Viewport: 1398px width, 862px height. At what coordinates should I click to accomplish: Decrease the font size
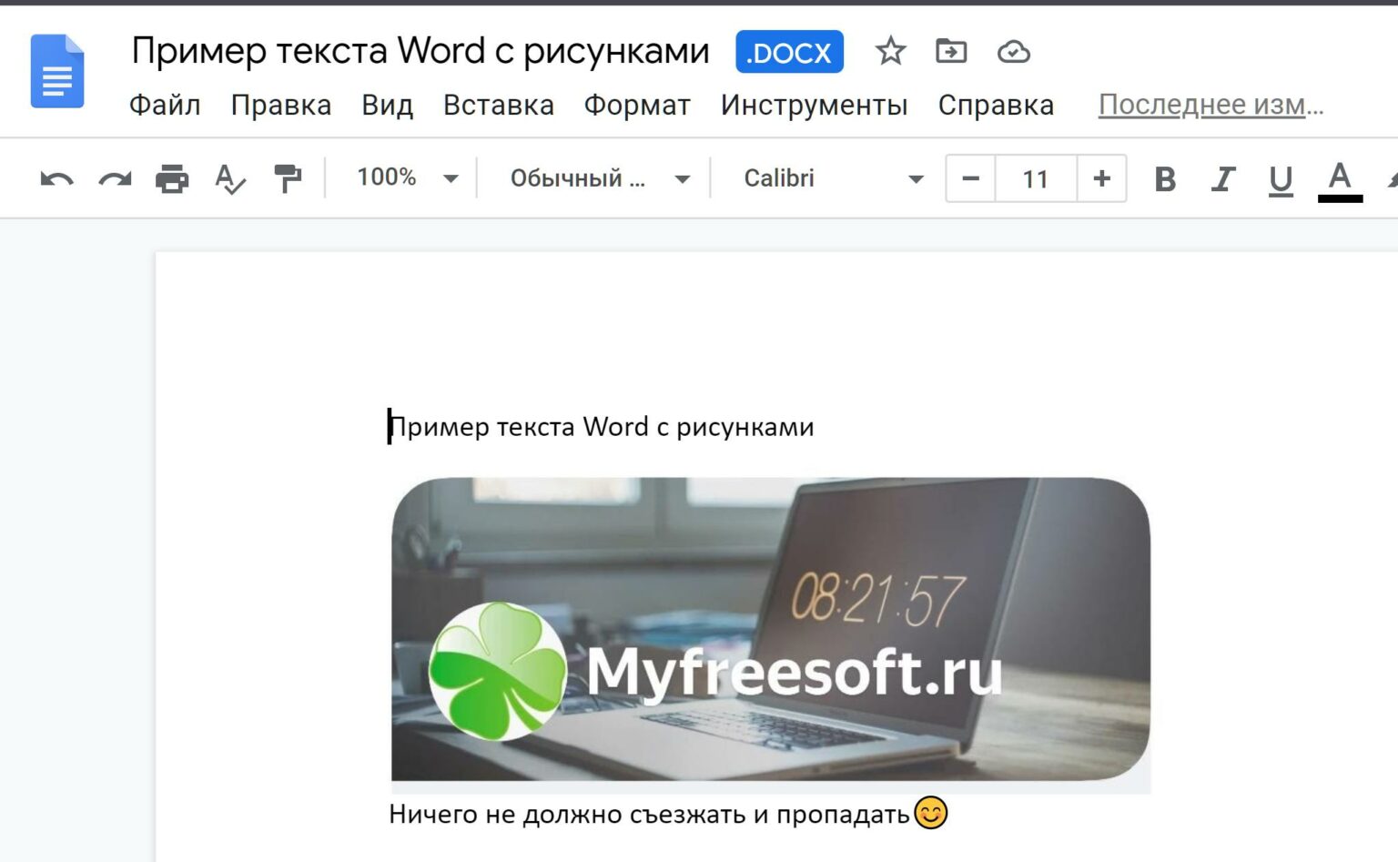(x=971, y=178)
